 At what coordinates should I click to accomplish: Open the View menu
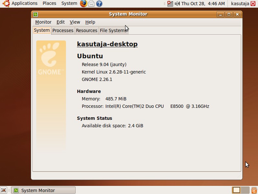click(x=75, y=22)
